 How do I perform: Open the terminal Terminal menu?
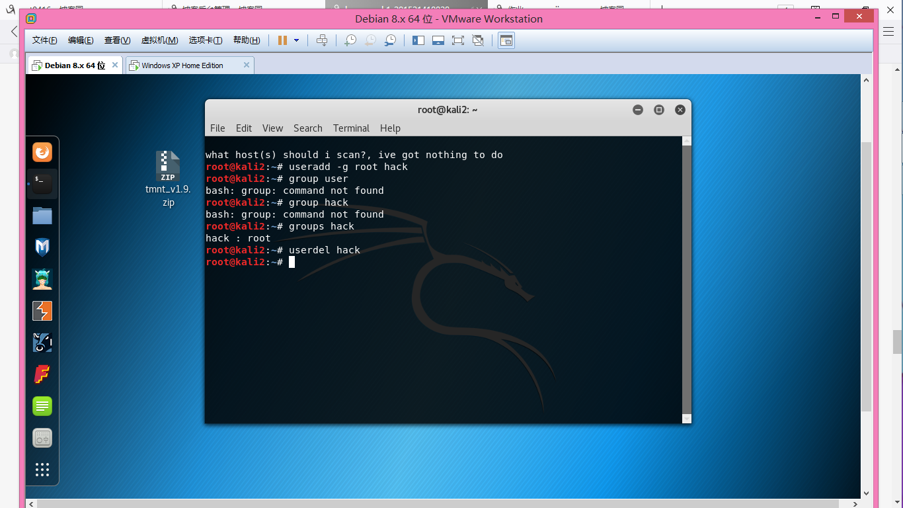(x=351, y=128)
